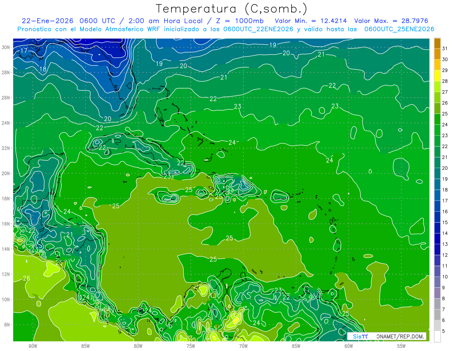Click the ONAMET/REP.DOM. logo box
Viewport: 455px width, 351px height.
point(387,336)
